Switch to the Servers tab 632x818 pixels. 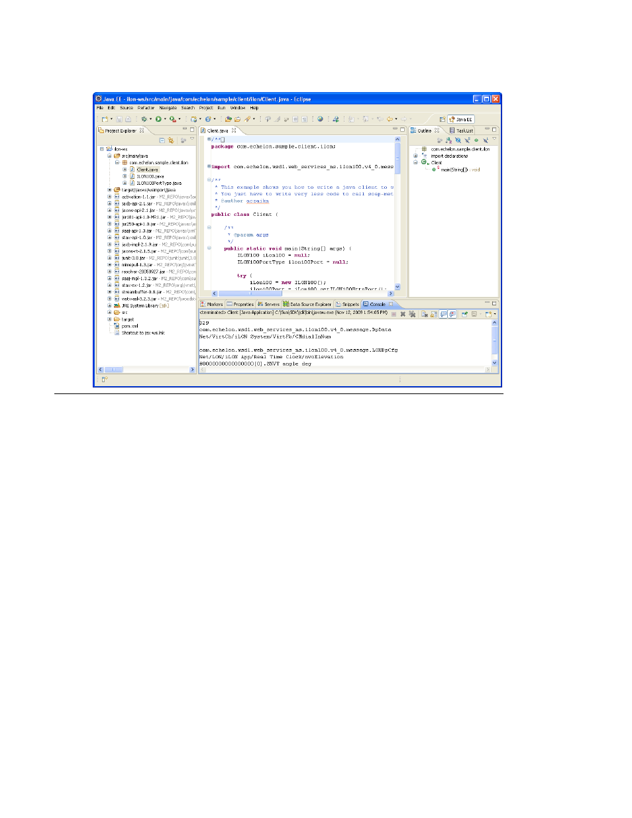click(x=269, y=304)
